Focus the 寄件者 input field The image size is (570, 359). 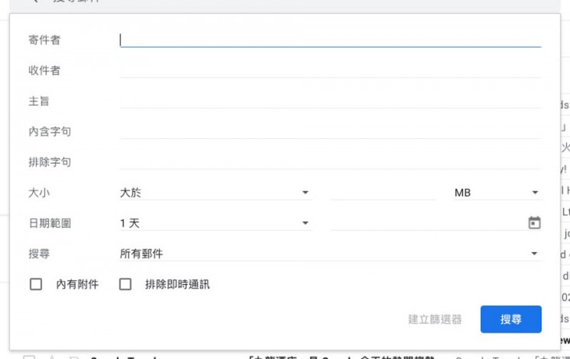click(331, 40)
